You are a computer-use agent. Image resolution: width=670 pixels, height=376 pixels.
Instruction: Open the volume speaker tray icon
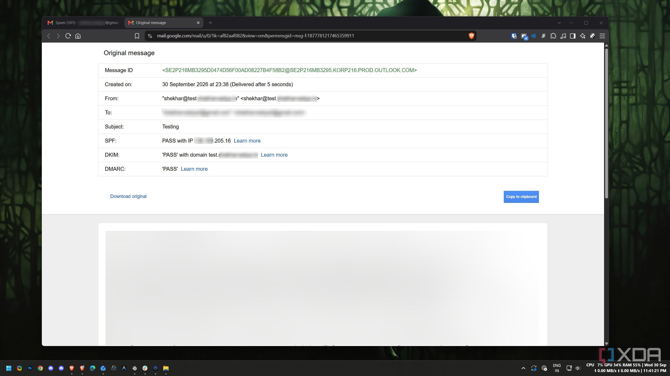[x=578, y=368]
